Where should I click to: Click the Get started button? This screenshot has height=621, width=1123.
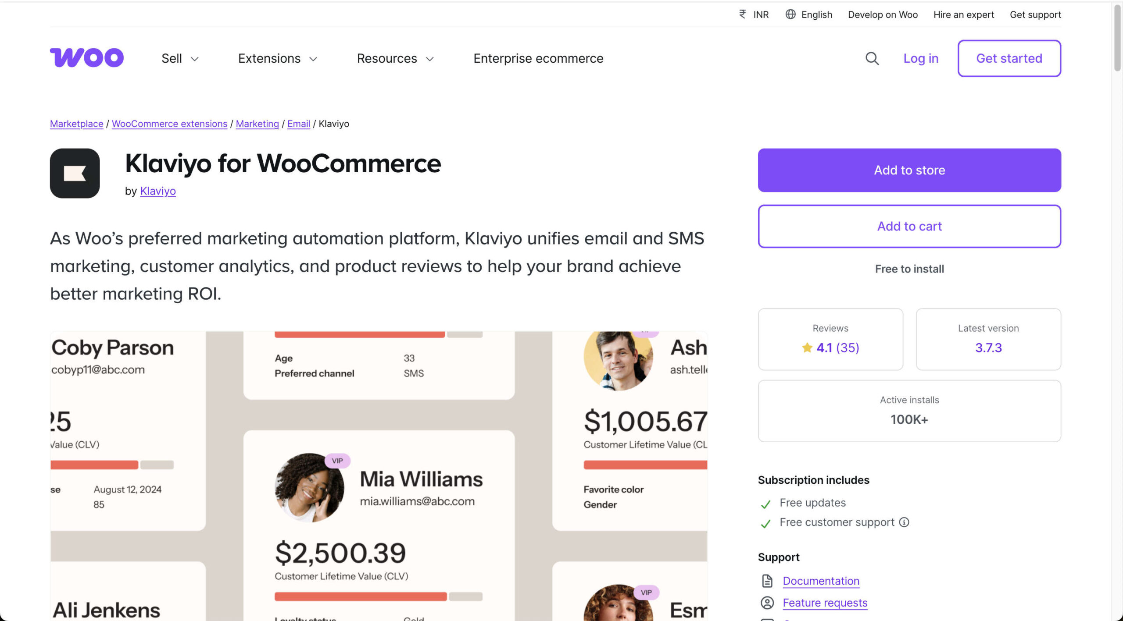pos(1009,58)
